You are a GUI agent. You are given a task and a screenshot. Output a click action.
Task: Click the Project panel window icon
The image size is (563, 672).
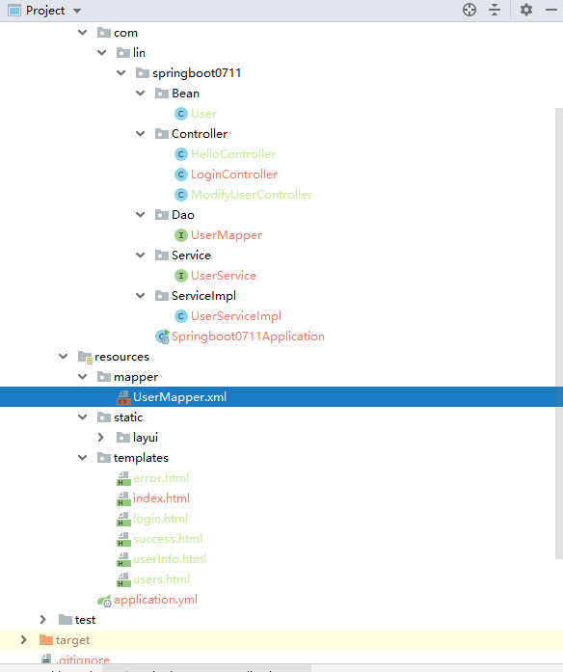pyautogui.click(x=14, y=11)
